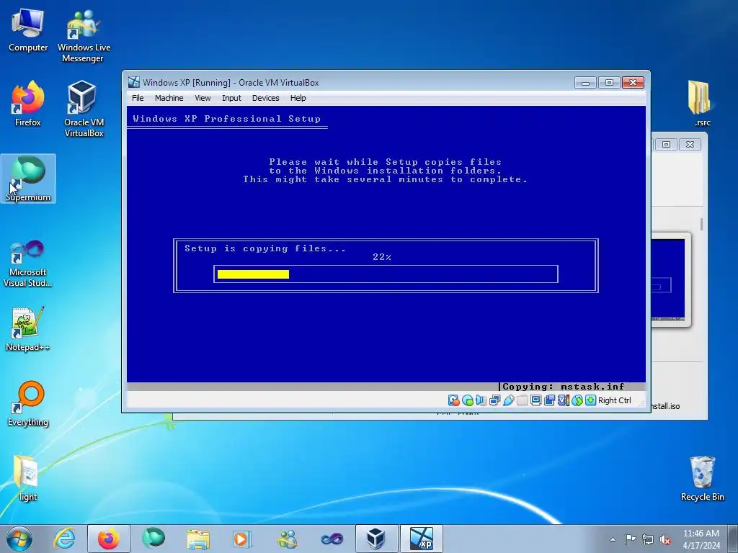
Task: Switch to Firefox in the taskbar
Action: click(109, 539)
